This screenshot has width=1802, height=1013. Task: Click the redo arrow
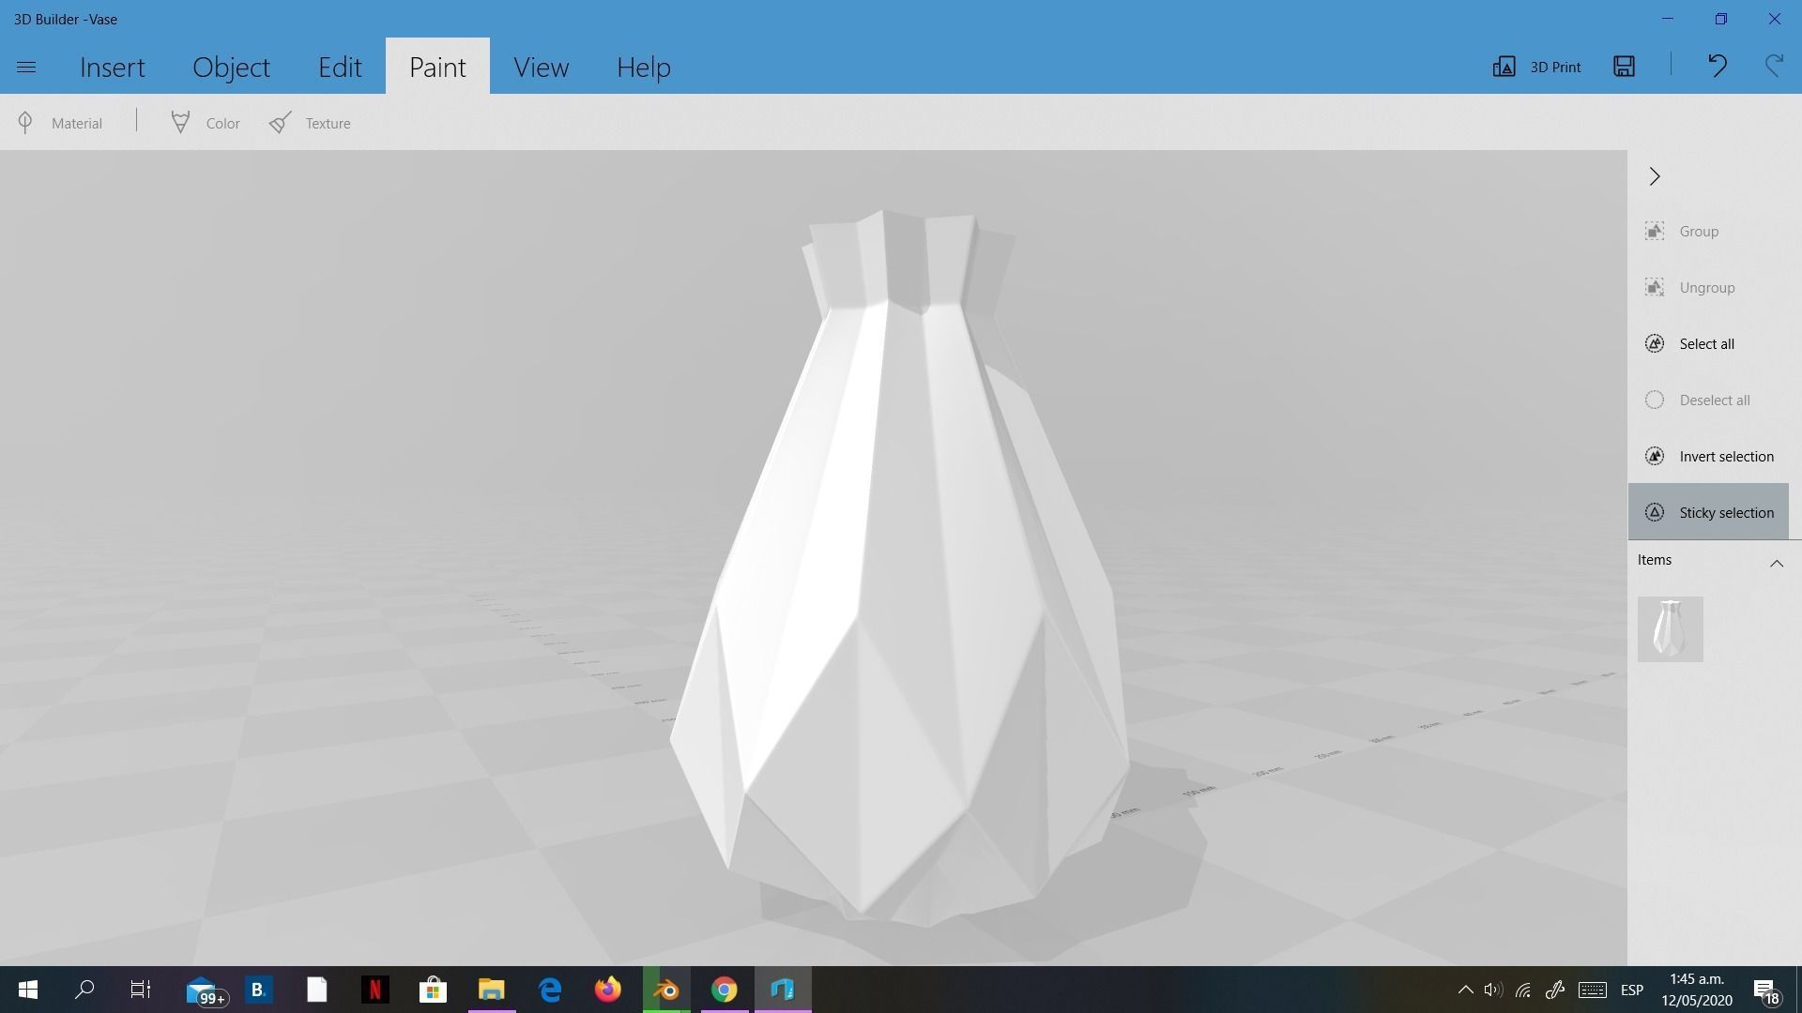pos(1773,67)
